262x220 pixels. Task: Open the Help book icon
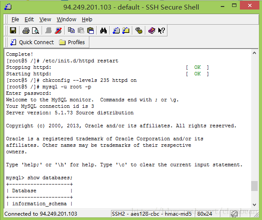pyautogui.click(x=152, y=30)
